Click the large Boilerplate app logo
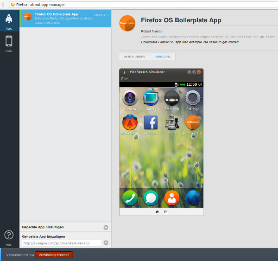278x261 pixels. click(127, 23)
